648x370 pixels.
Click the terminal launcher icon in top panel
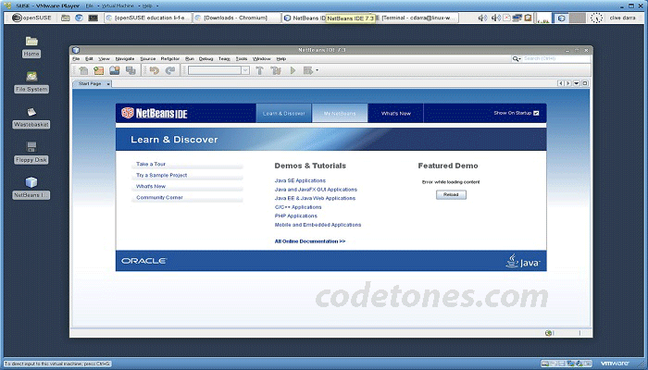93,18
